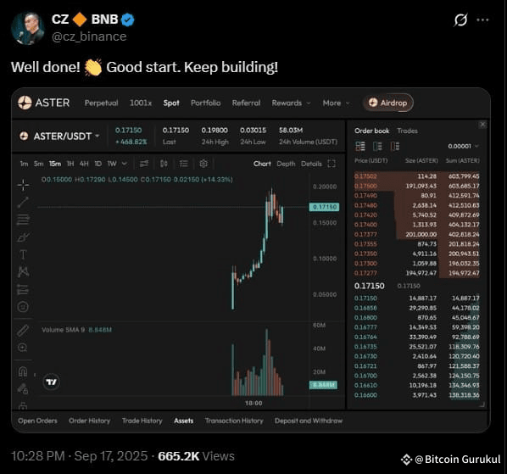Image resolution: width=507 pixels, height=474 pixels.
Task: Open the Perpetual trading link
Action: (x=101, y=103)
